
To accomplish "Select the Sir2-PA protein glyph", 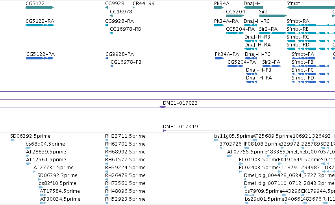I will [271, 66].
